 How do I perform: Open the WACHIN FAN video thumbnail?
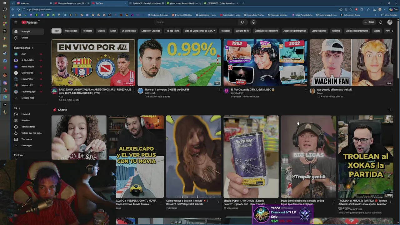[351, 62]
